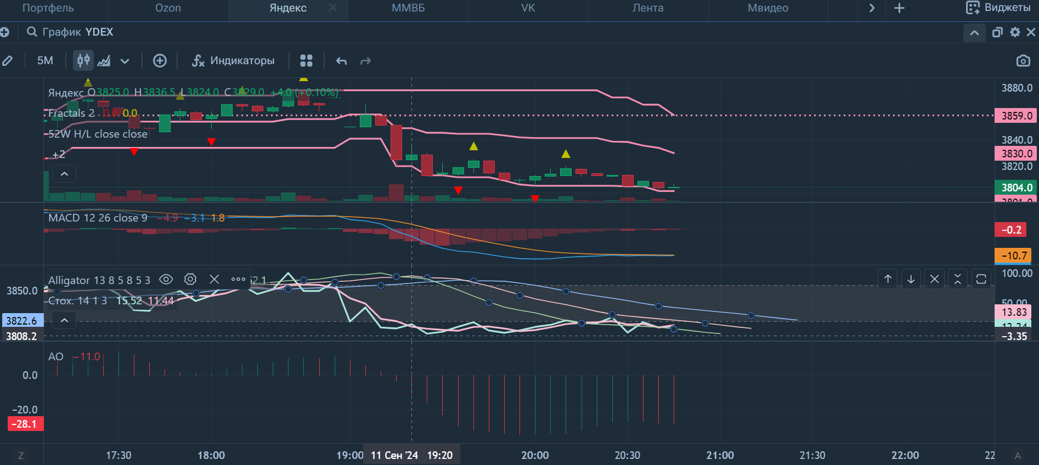Switch to the Лента tab
This screenshot has height=465, width=1039.
(x=648, y=8)
